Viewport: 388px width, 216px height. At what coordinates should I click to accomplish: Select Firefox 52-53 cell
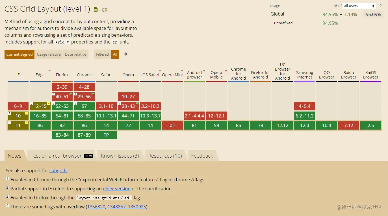tap(62, 106)
